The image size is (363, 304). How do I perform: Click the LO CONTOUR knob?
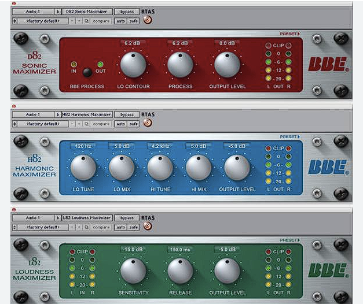tap(133, 65)
